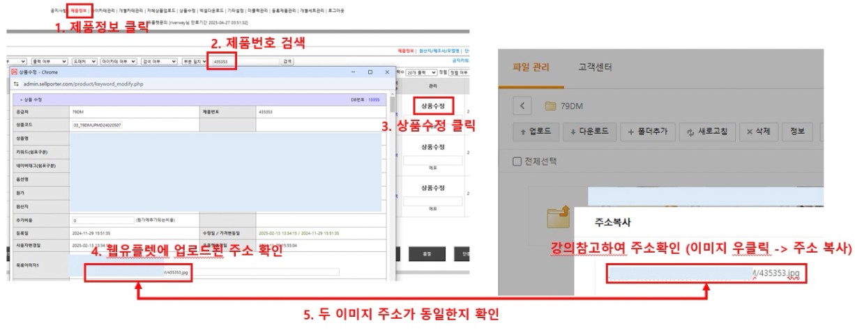Click the copied address text ending 435353.jpg in 주소복사 dialog
Image resolution: width=855 pixels, height=330 pixels.
(x=706, y=274)
